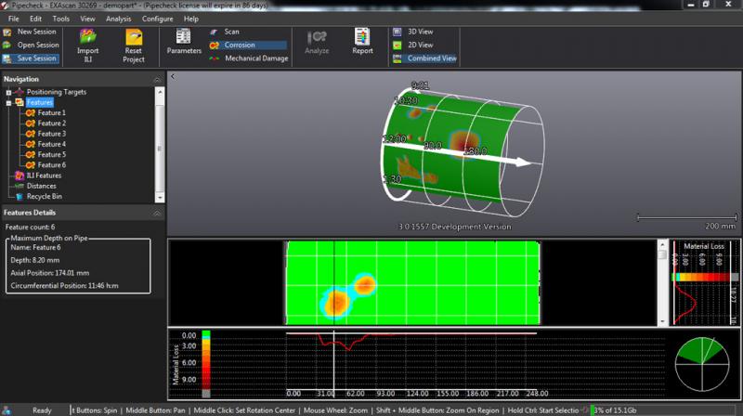Open the Configure menu
Image resolution: width=743 pixels, height=416 pixels.
pos(157,19)
